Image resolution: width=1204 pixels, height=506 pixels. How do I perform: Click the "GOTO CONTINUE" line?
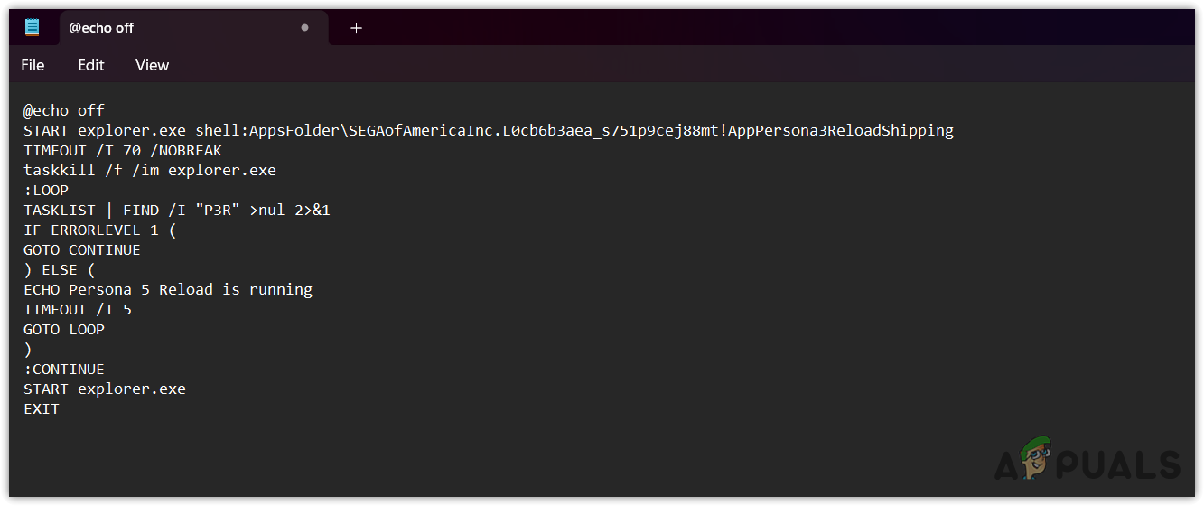point(81,249)
